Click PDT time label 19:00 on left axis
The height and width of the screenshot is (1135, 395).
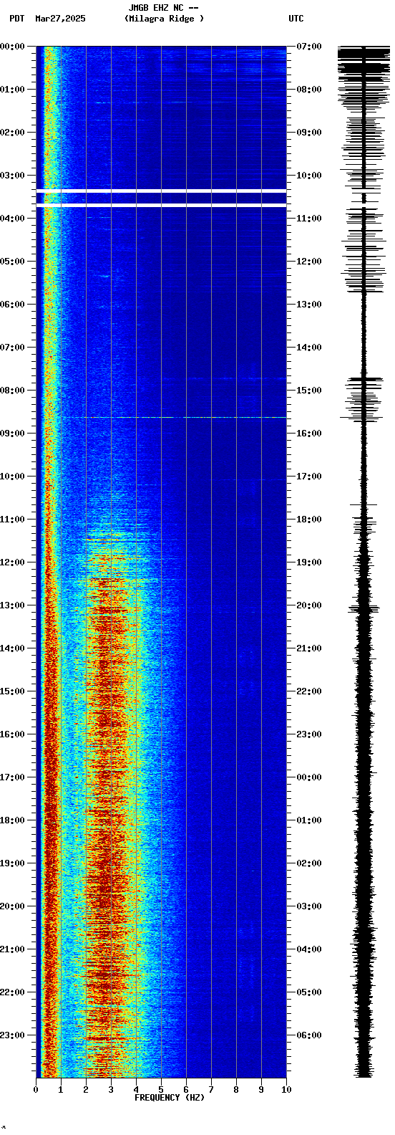tap(12, 863)
